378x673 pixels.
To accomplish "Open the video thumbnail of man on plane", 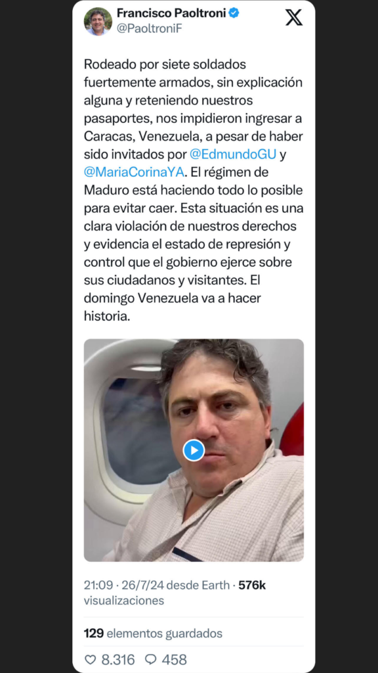I will 194,450.
